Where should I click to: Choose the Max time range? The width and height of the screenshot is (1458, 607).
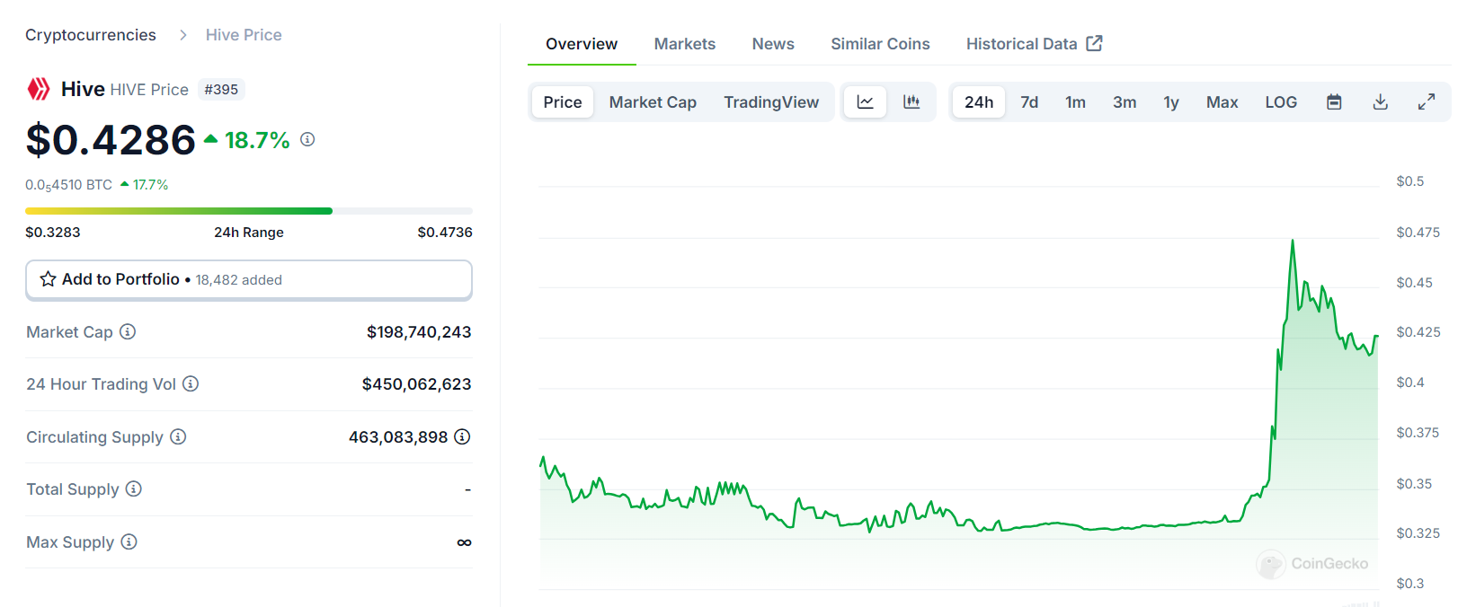[x=1222, y=102]
